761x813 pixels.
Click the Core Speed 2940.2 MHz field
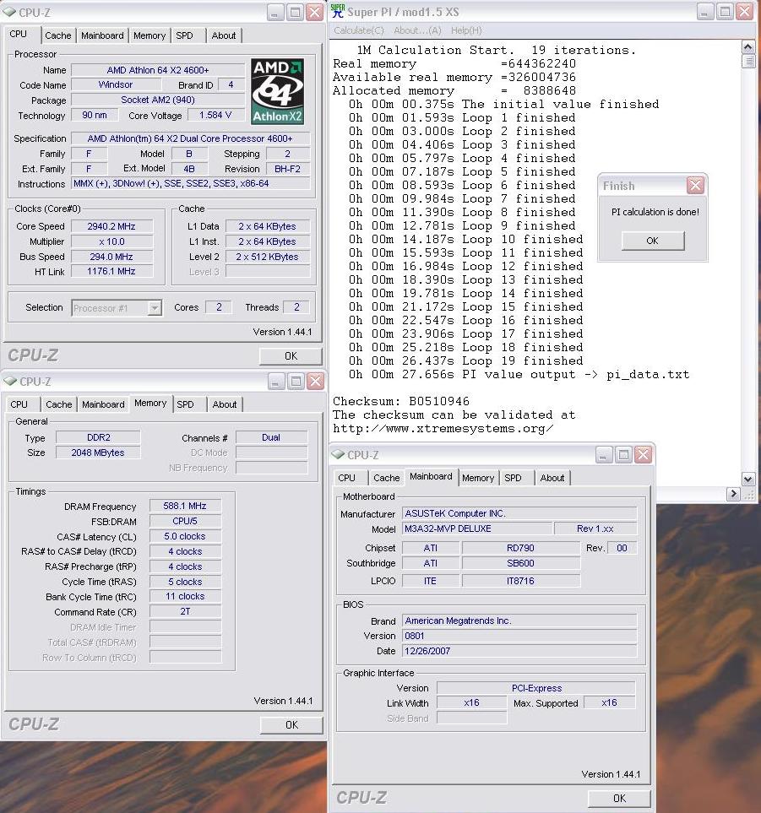pyautogui.click(x=111, y=226)
